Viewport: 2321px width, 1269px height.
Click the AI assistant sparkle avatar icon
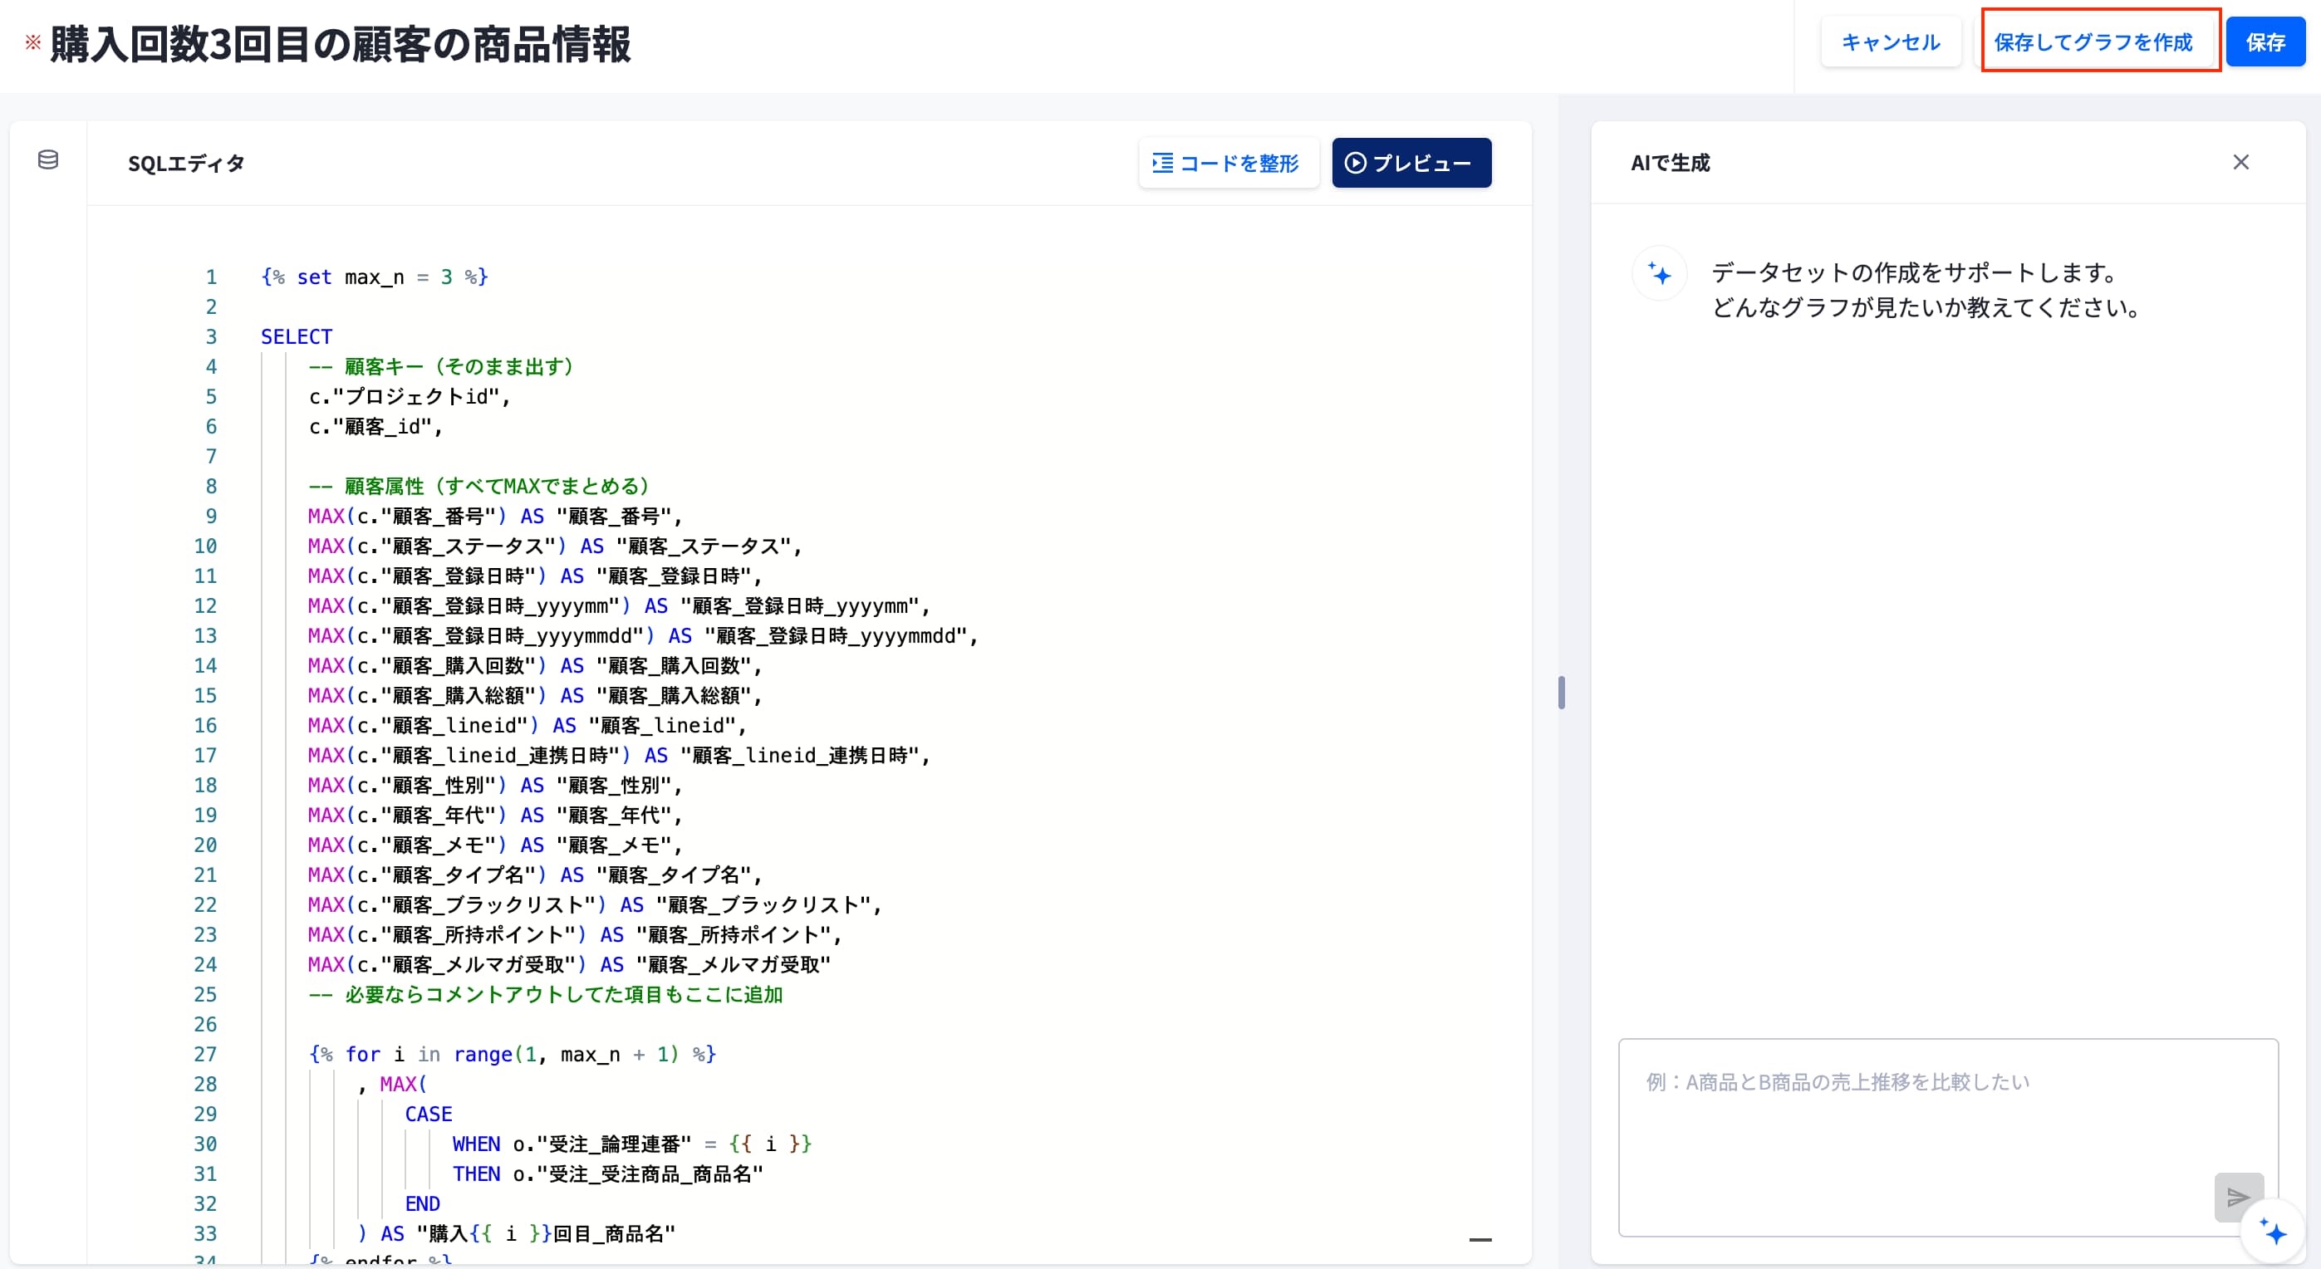click(x=1659, y=273)
